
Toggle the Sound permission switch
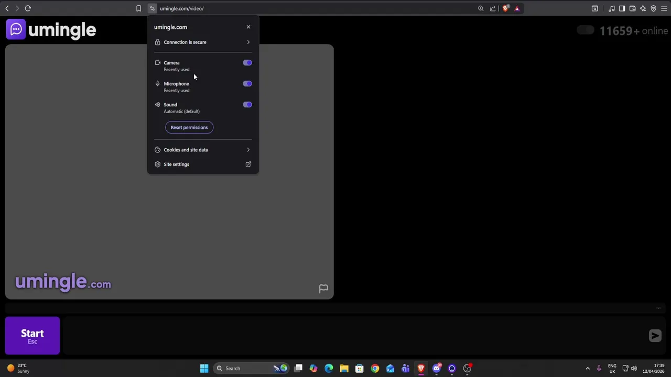click(x=247, y=105)
